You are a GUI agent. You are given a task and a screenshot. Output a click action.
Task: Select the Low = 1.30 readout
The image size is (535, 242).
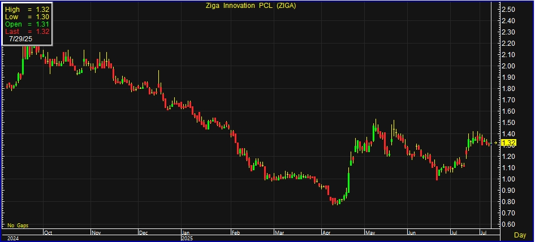[x=27, y=17]
